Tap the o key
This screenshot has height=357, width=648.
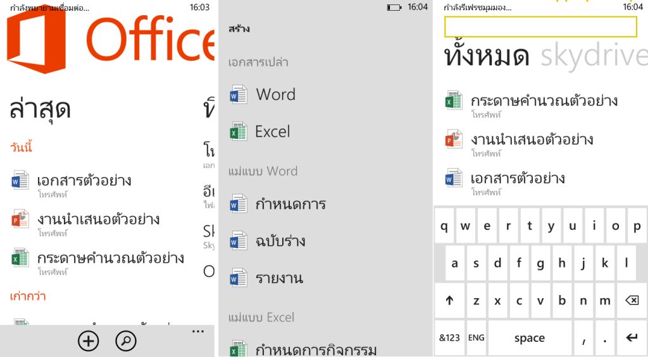click(616, 226)
